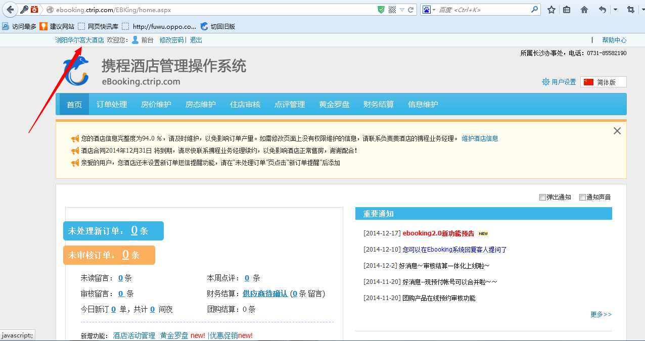
Task: Click 维护酒店信息 link
Action: [x=480, y=138]
